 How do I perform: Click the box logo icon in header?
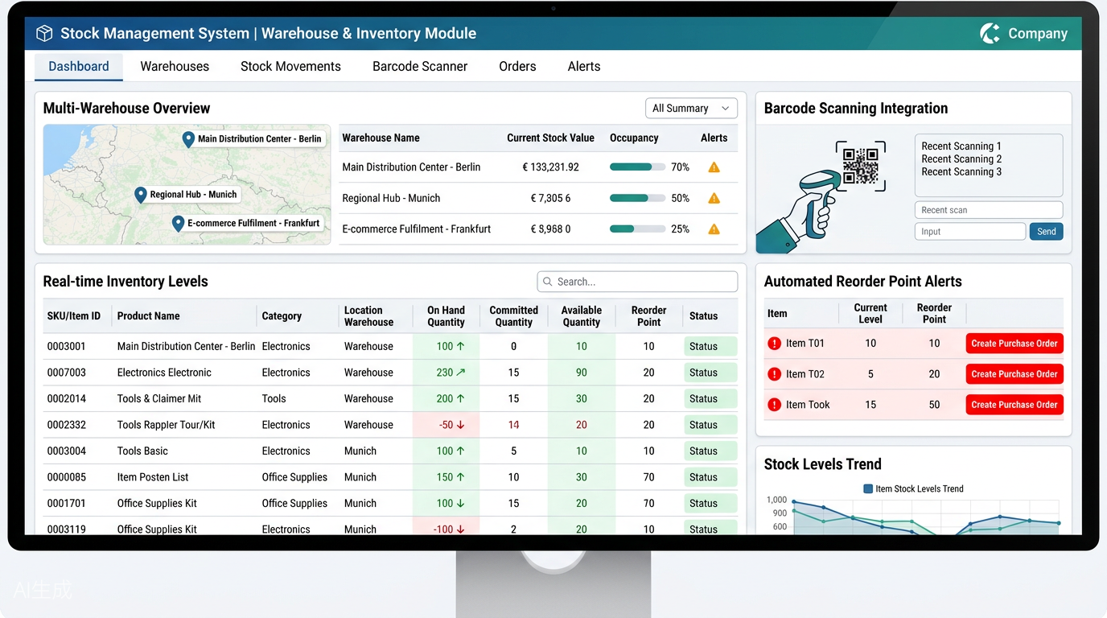coord(44,33)
